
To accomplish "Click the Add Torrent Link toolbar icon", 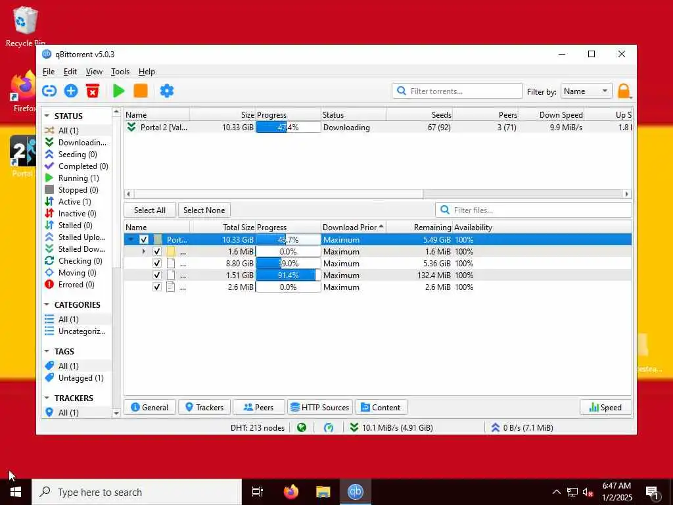I will [49, 91].
